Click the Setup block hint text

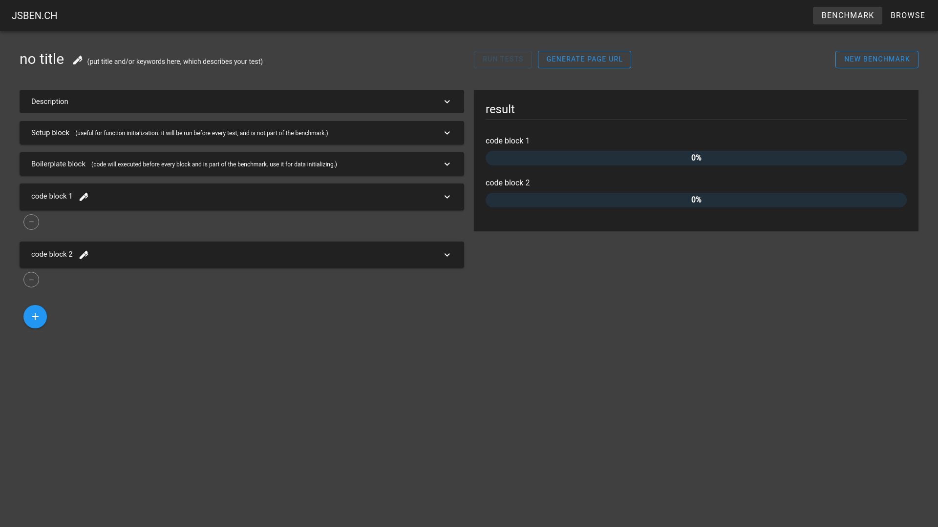(x=202, y=133)
